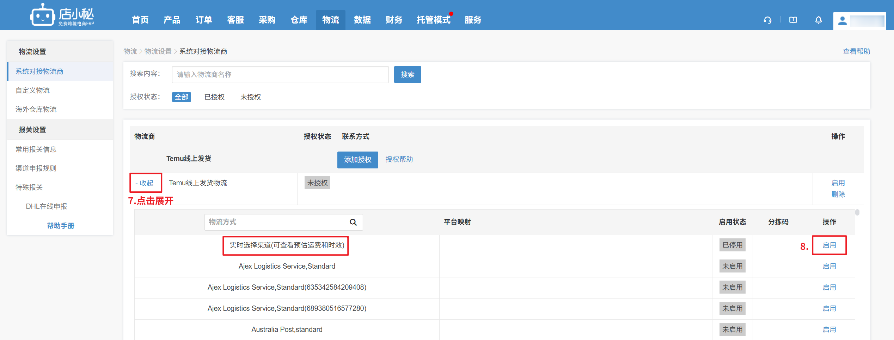Screen dimensions: 894x340
Task: Click the 添加授权 button
Action: pyautogui.click(x=357, y=160)
